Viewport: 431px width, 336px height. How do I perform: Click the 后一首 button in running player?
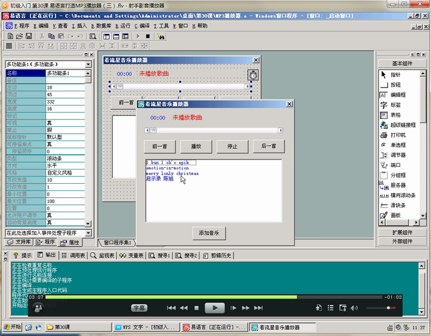pyautogui.click(x=269, y=146)
